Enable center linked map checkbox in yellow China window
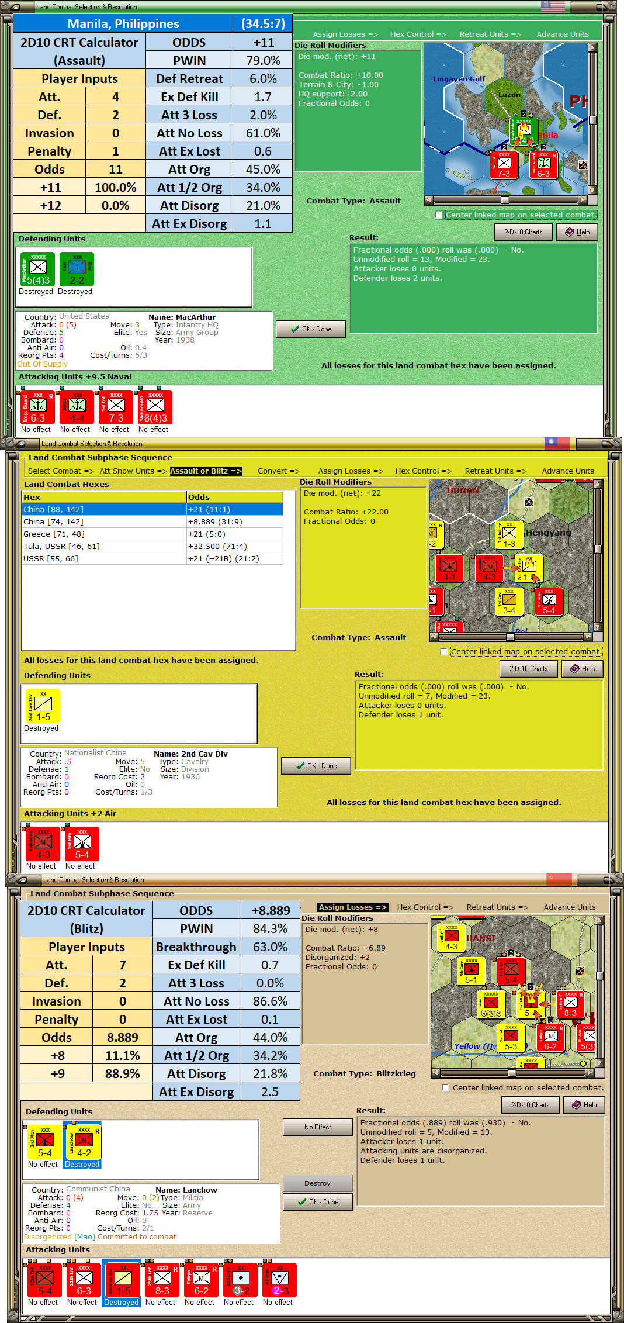This screenshot has width=624, height=1323. coord(445,652)
